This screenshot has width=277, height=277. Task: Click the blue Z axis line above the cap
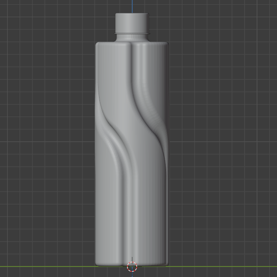click(x=132, y=6)
